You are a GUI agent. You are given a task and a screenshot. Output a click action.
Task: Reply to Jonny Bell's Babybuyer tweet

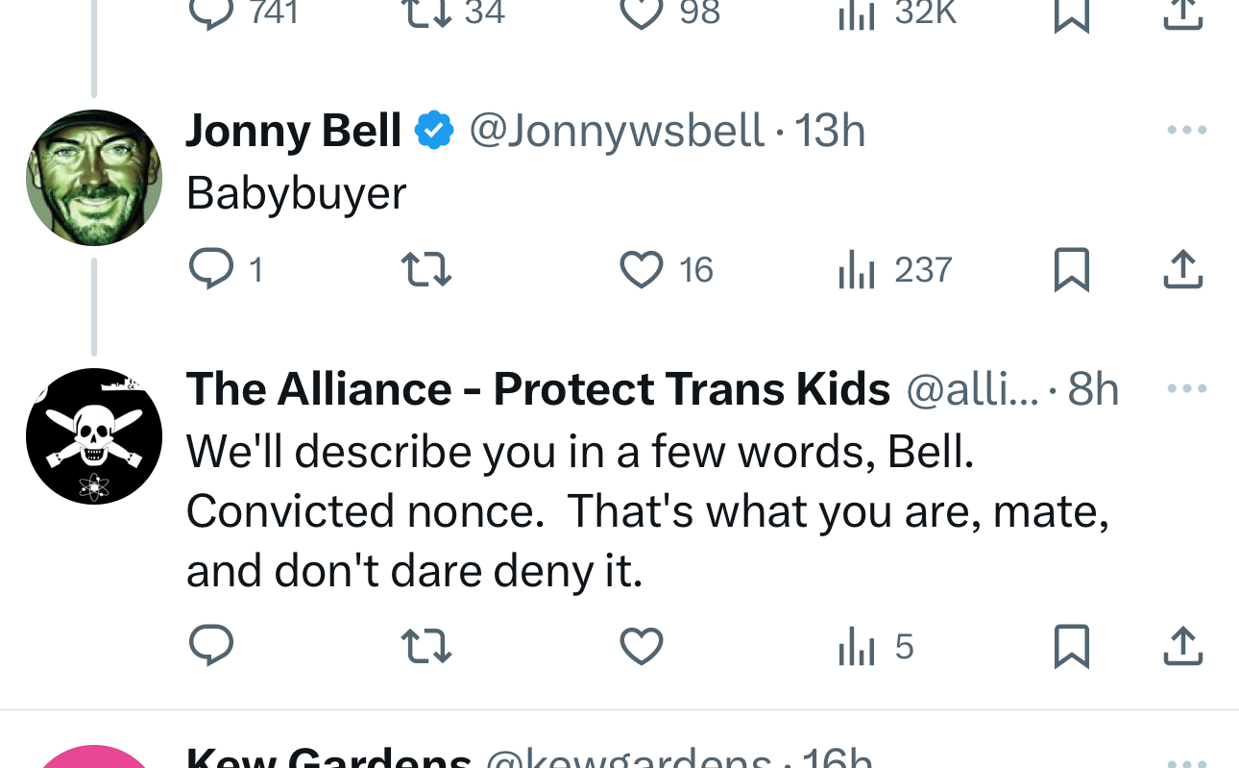[211, 270]
